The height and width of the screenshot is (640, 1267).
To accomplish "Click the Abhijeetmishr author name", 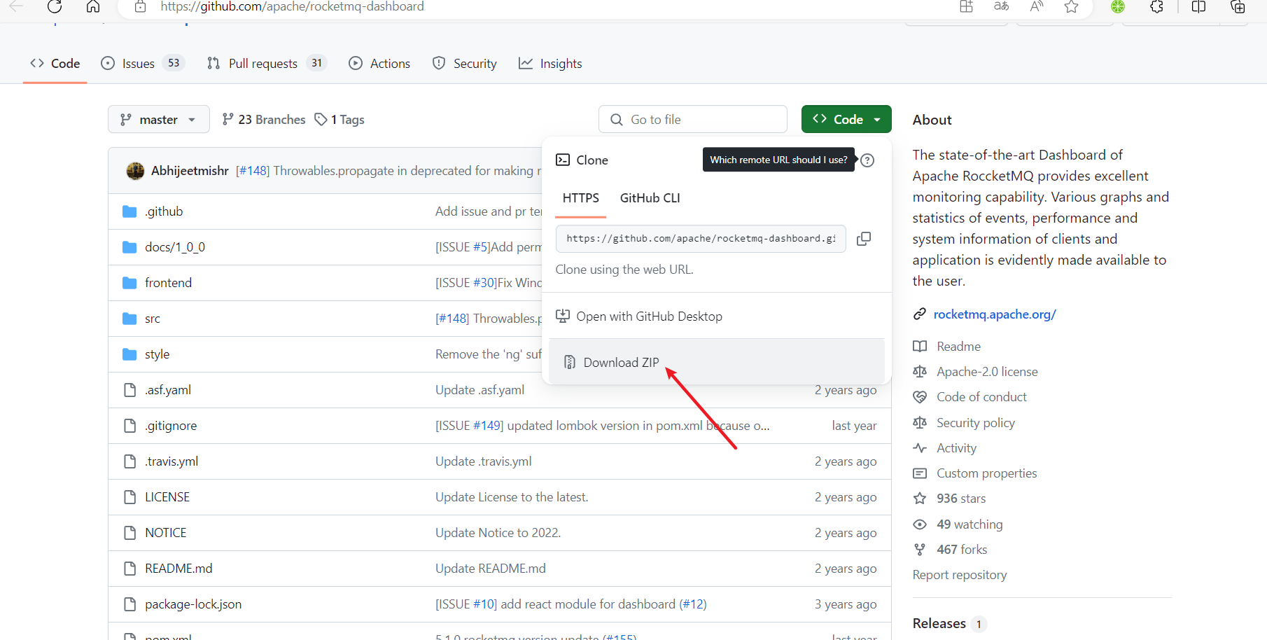I will [190, 171].
